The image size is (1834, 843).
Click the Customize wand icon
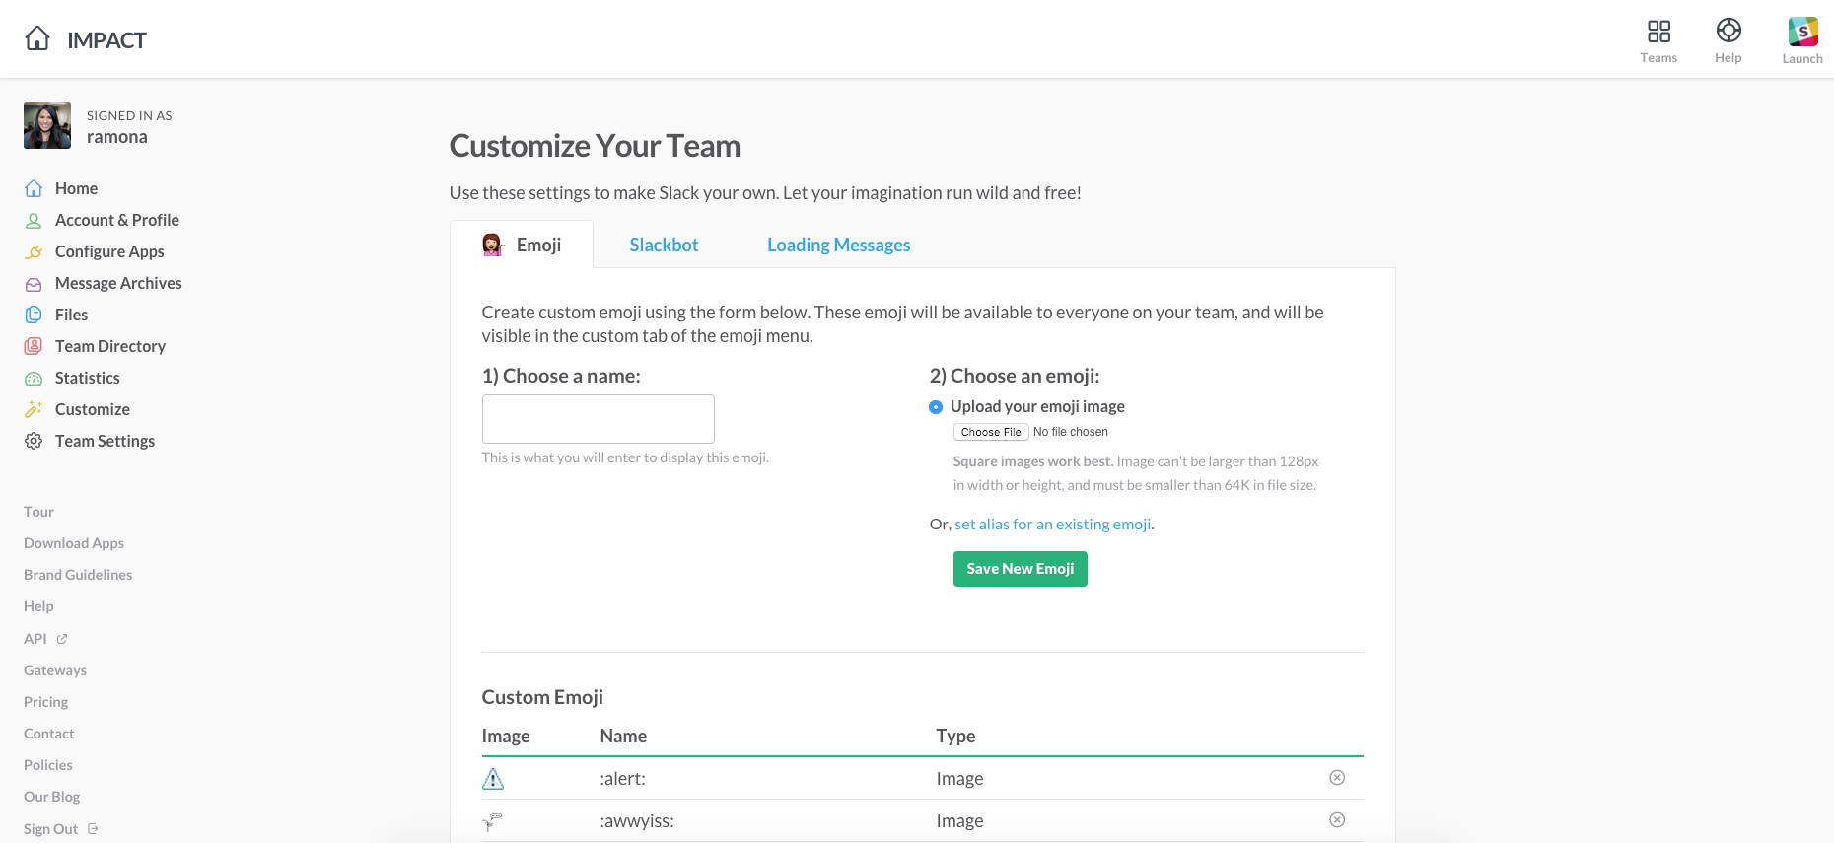[34, 409]
